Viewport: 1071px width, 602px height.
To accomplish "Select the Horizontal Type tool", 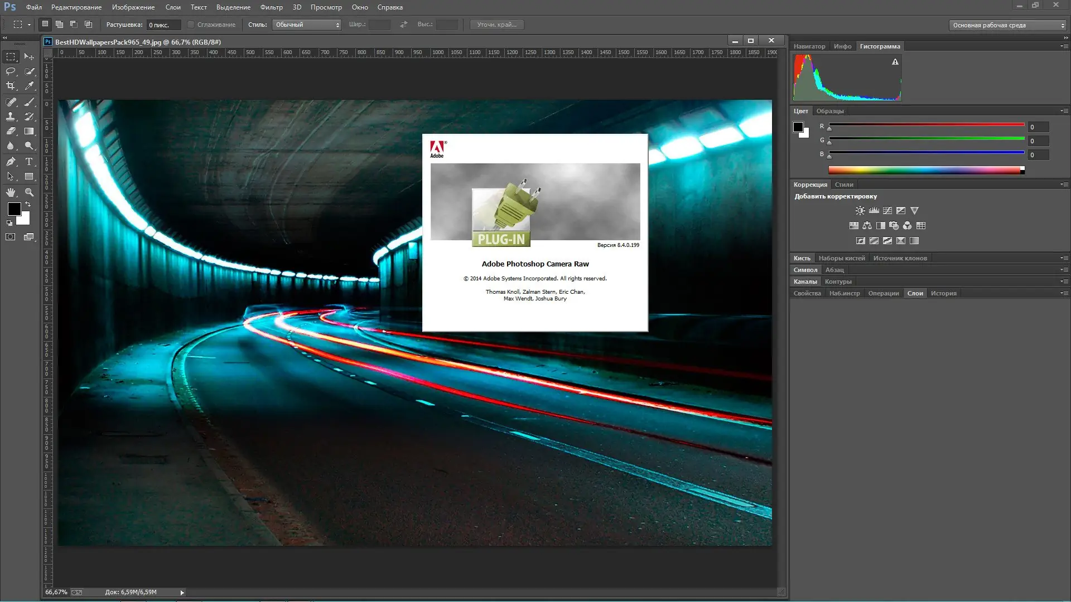I will [29, 162].
